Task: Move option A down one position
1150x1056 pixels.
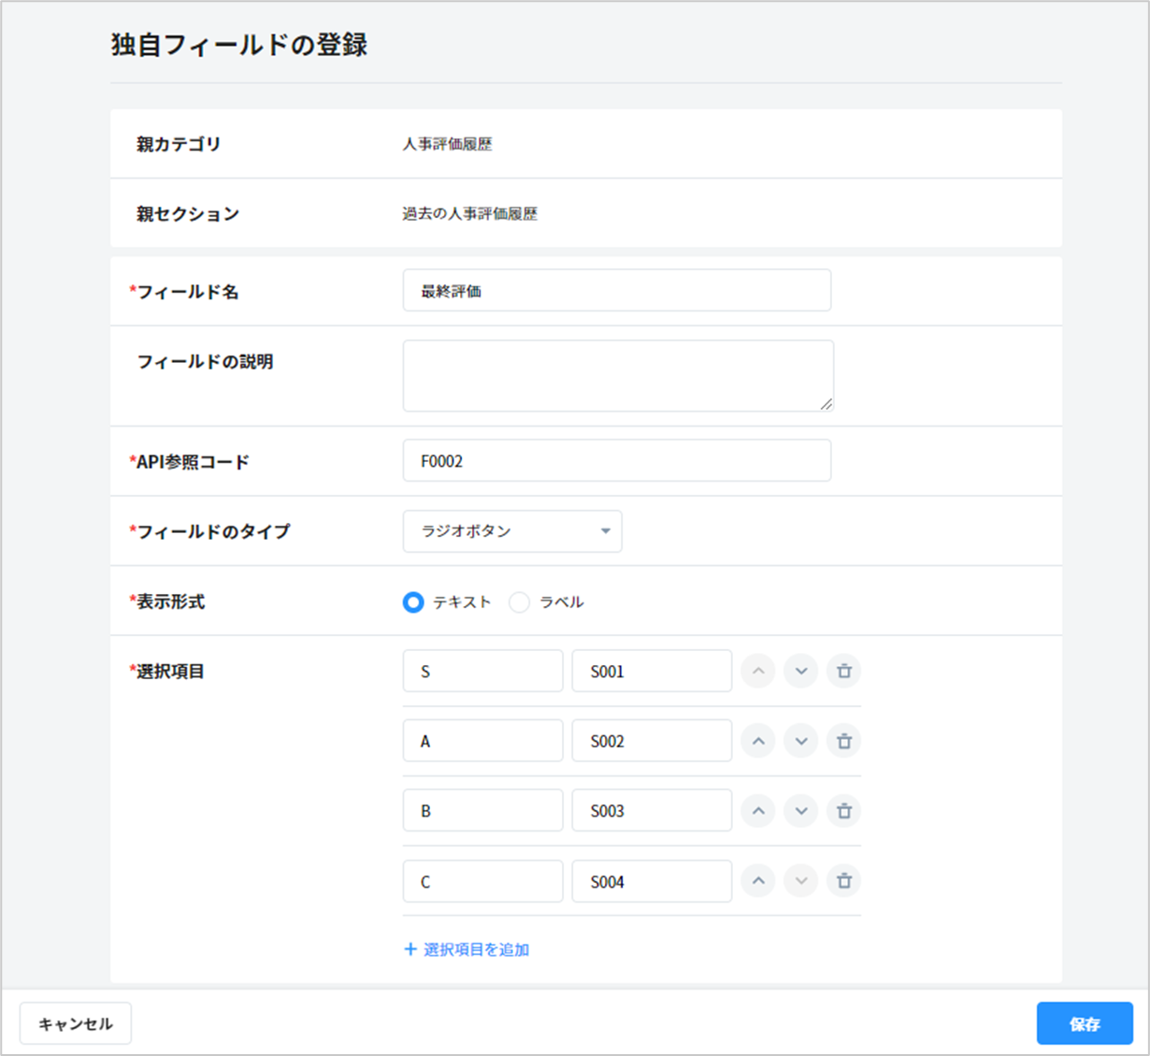Action: [800, 742]
